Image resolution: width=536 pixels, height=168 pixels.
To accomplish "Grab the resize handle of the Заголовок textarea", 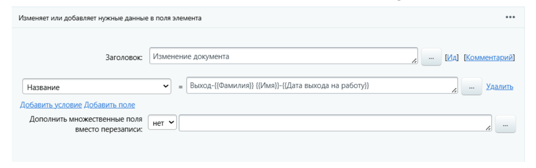I will click(x=414, y=61).
